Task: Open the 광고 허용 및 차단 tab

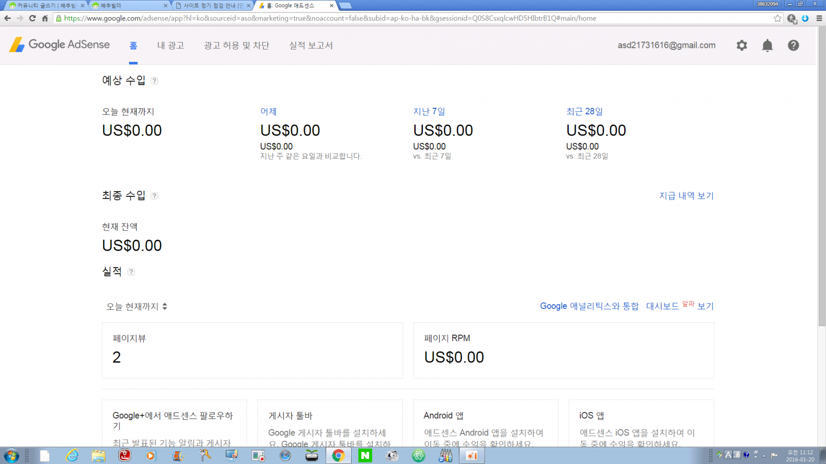Action: point(236,45)
